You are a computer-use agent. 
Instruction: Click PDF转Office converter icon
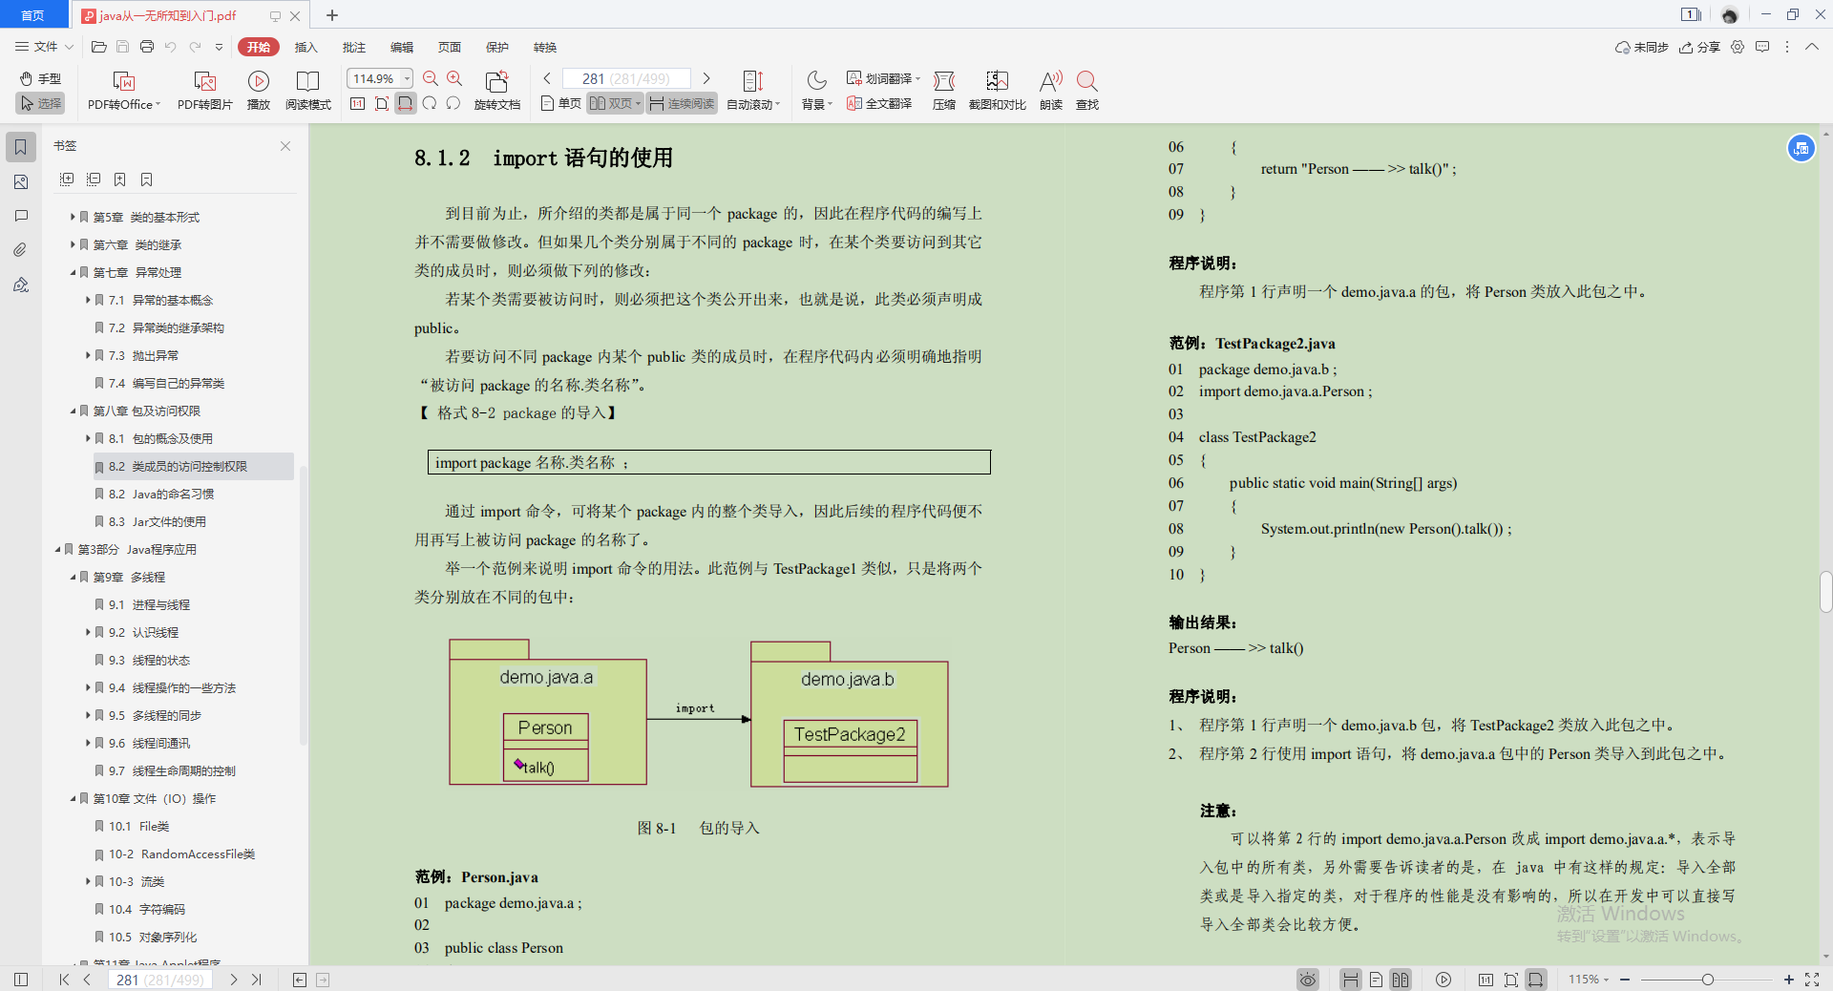point(123,81)
